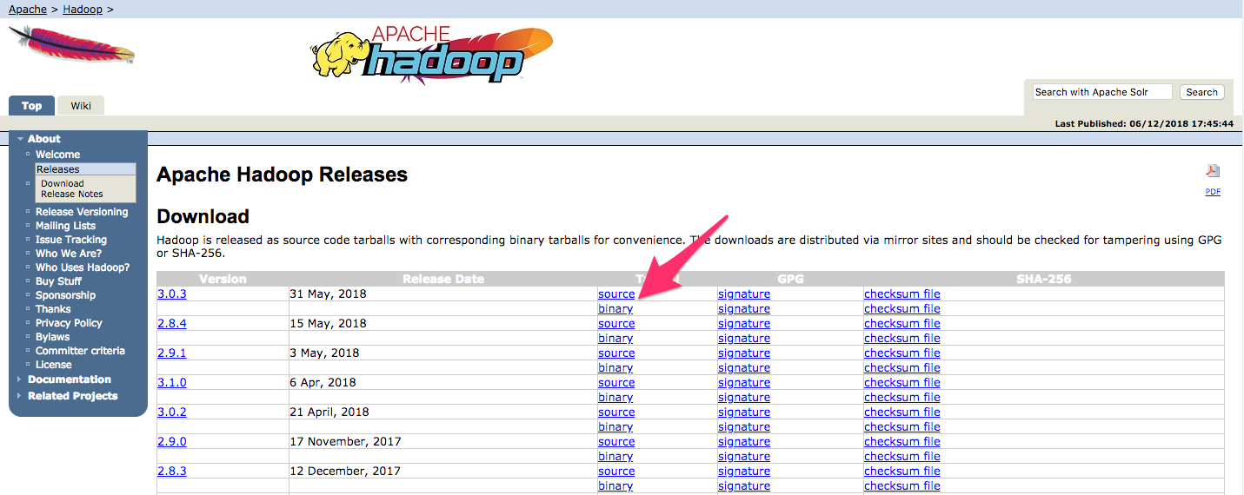
Task: Open Mailing Lists in sidebar
Action: coord(65,226)
